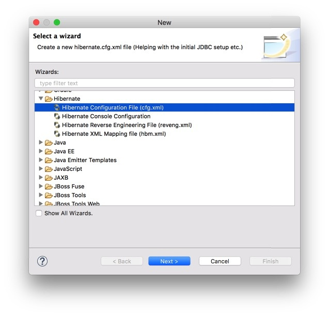This screenshot has height=316, width=329.
Task: Select Hibernate Console Configuration entry
Action: 106,116
